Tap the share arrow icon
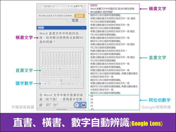Screen dimensions: 176x132 click(x=55, y=105)
